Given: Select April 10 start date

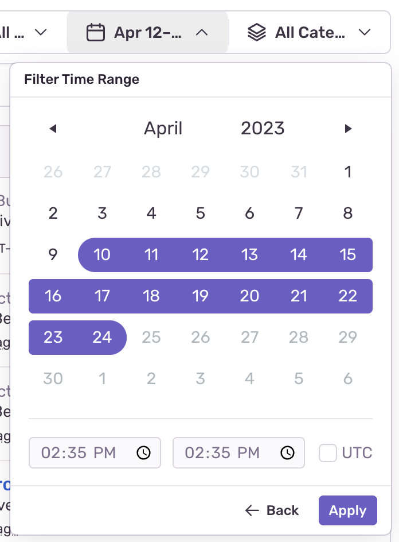Looking at the screenshot, I should click(x=102, y=255).
